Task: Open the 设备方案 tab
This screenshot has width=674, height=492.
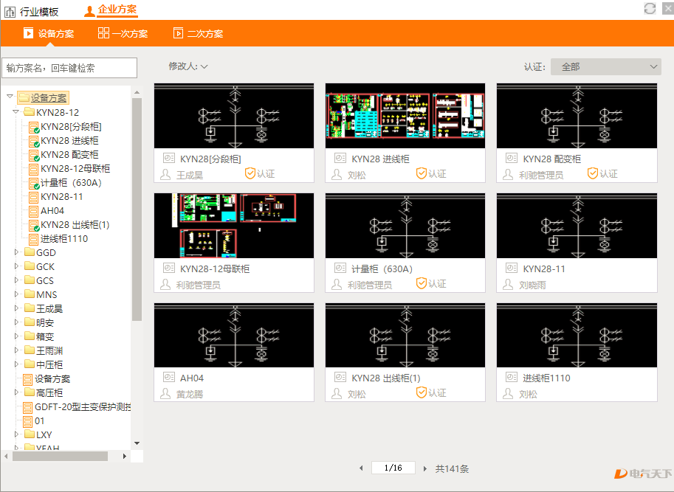Action: (49, 33)
